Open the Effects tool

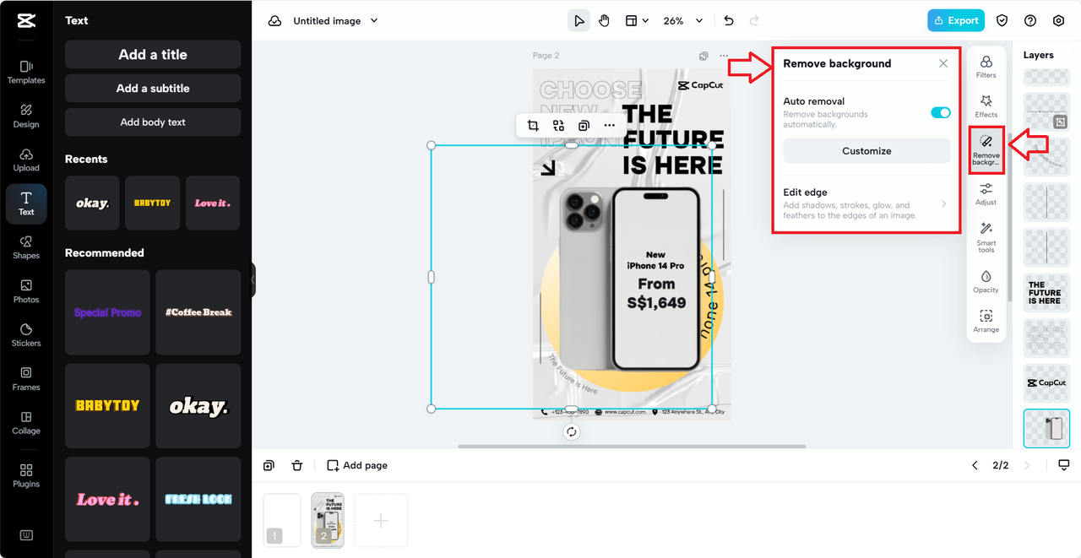pyautogui.click(x=986, y=106)
